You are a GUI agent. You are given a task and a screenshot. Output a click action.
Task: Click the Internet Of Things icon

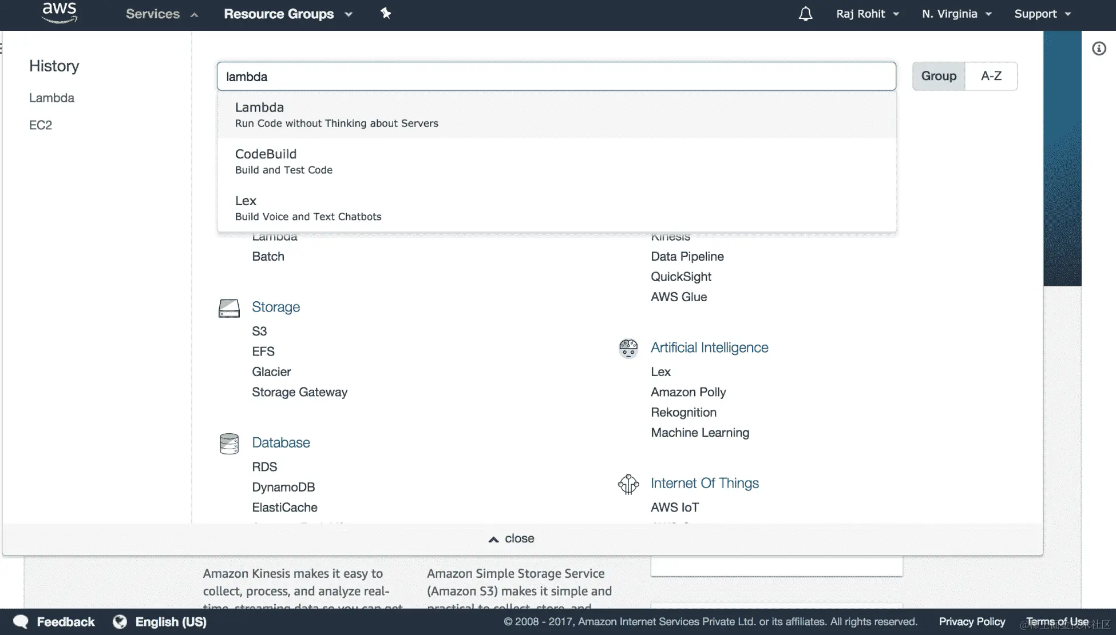(628, 484)
